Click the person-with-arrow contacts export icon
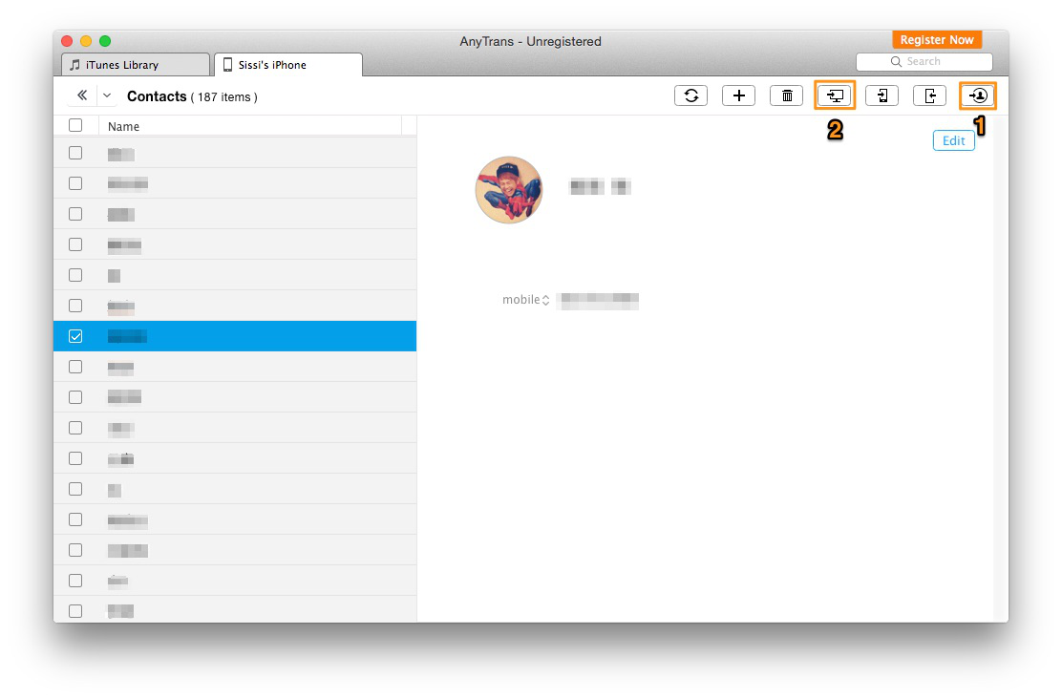Viewport: 1062px width, 699px height. click(x=978, y=95)
